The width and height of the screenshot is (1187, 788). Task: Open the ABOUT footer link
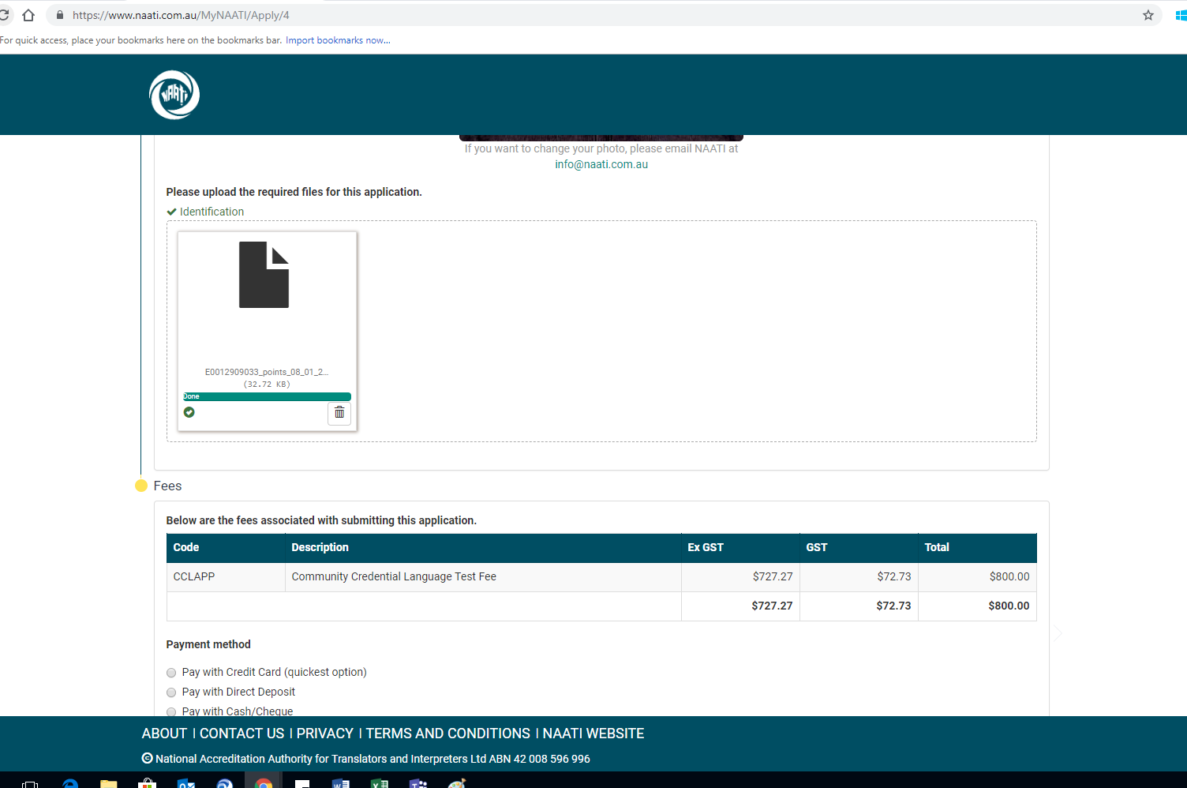click(164, 734)
